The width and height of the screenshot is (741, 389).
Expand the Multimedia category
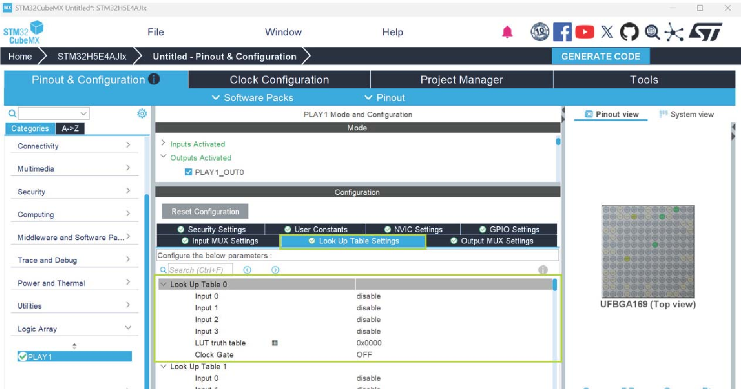point(128,168)
